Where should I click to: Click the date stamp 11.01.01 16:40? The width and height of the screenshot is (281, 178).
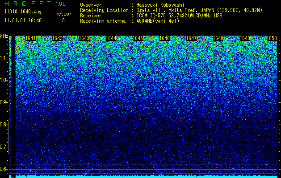23,20
